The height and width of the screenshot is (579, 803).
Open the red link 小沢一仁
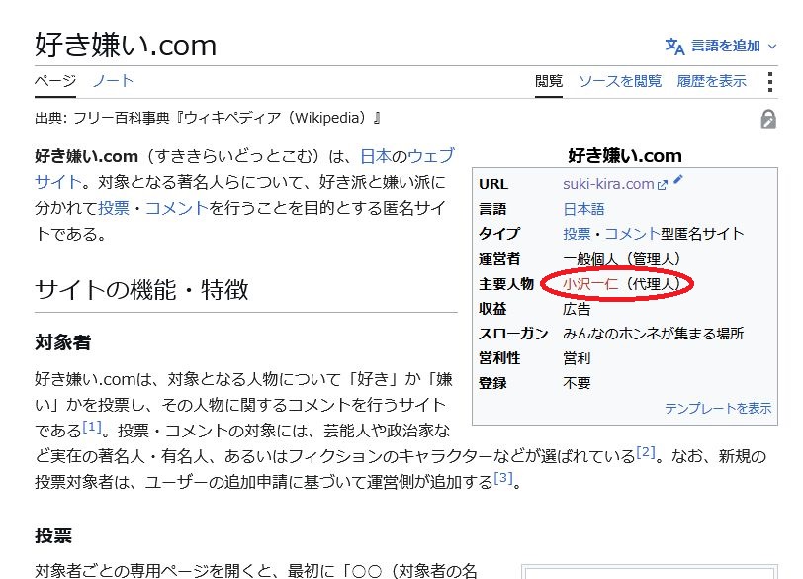pos(590,283)
